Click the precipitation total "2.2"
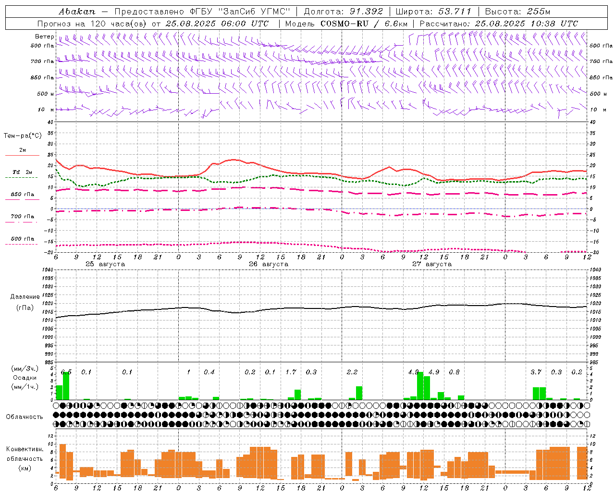Viewport: 615px width, 492px height. click(352, 372)
